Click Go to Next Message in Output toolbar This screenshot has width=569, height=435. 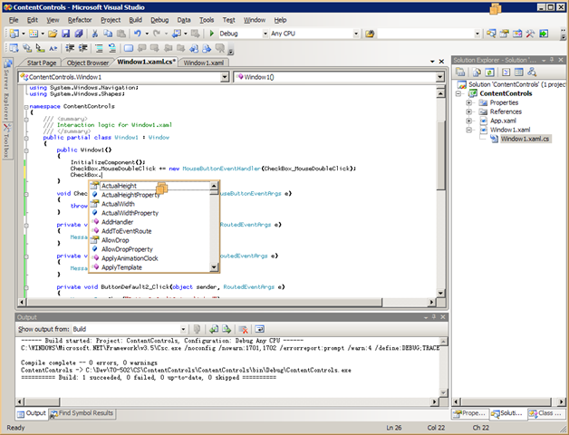(227, 329)
